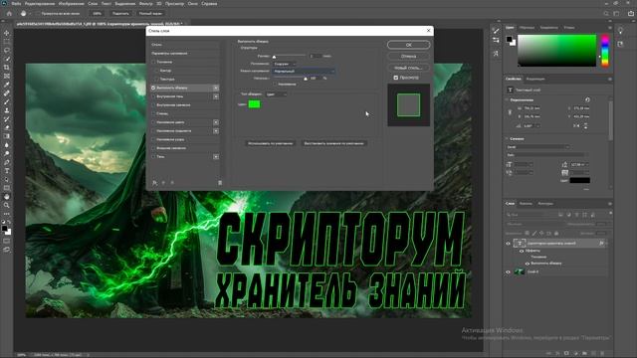Click the black text color swatch in Properties
The width and height of the screenshot is (637, 358).
(579, 180)
